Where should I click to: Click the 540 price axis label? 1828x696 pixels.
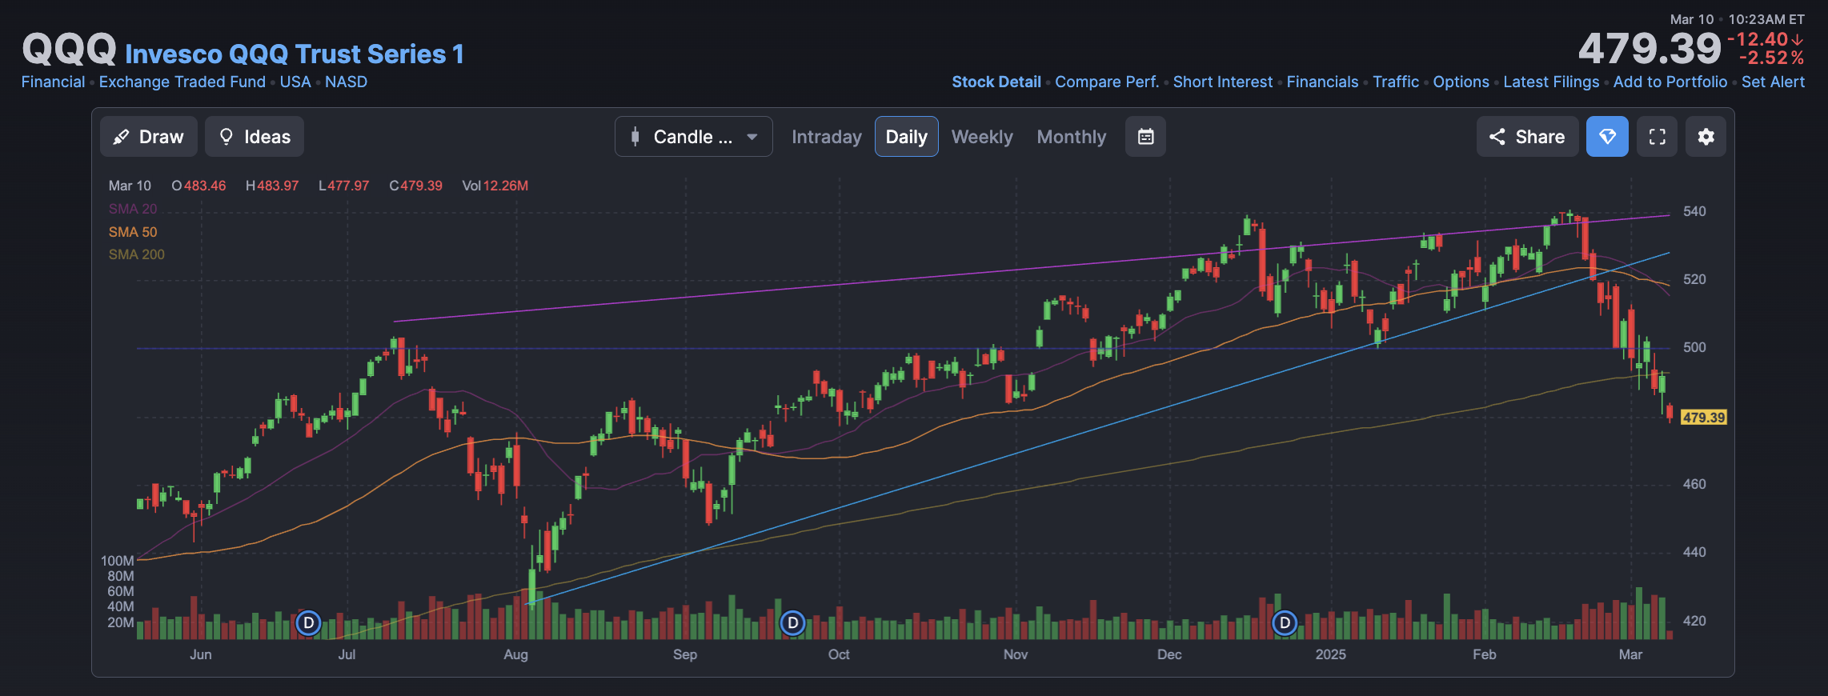(x=1694, y=211)
